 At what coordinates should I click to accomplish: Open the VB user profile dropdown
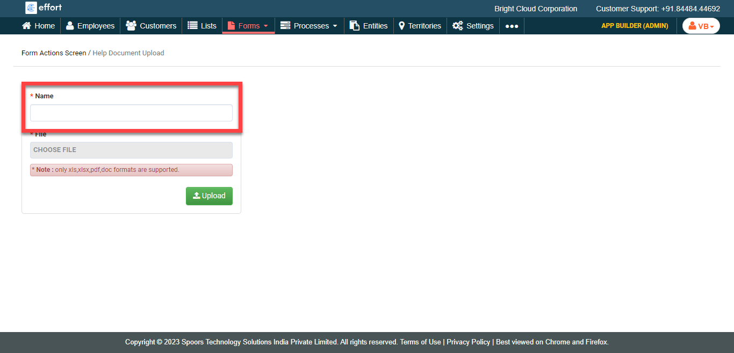pyautogui.click(x=701, y=26)
